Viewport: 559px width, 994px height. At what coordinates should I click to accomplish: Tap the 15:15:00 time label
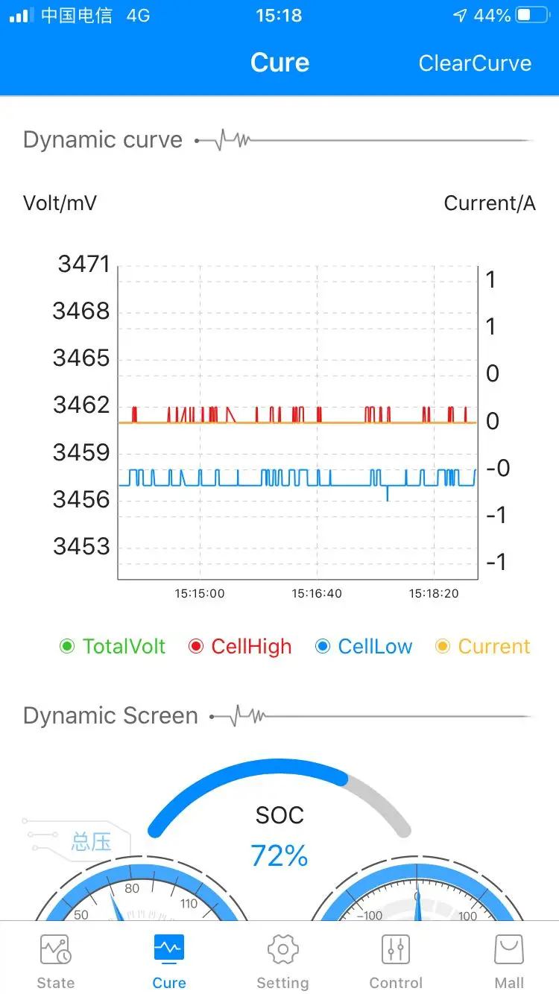pos(200,594)
